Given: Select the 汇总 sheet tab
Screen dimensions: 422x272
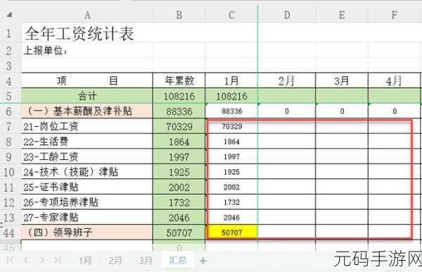Looking at the screenshot, I should click(x=178, y=260).
